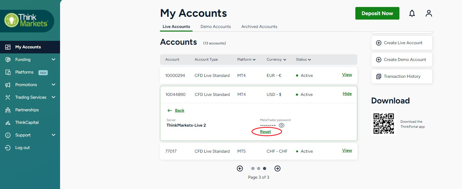This screenshot has height=189, width=462.
Task: Click the Create Live Account plus icon
Action: point(379,43)
